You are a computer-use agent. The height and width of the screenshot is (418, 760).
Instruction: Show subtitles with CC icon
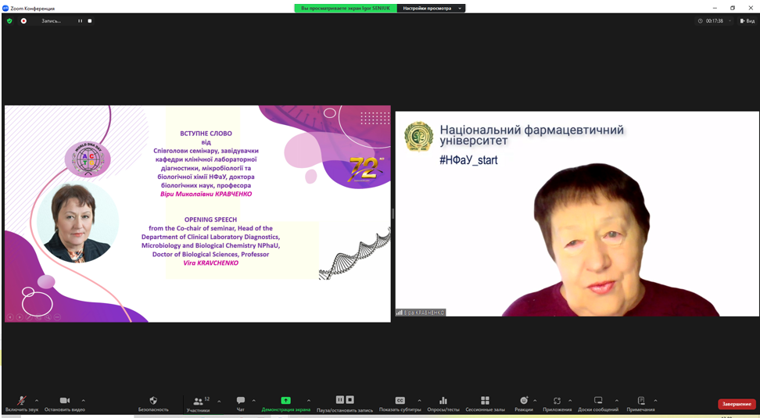click(400, 401)
